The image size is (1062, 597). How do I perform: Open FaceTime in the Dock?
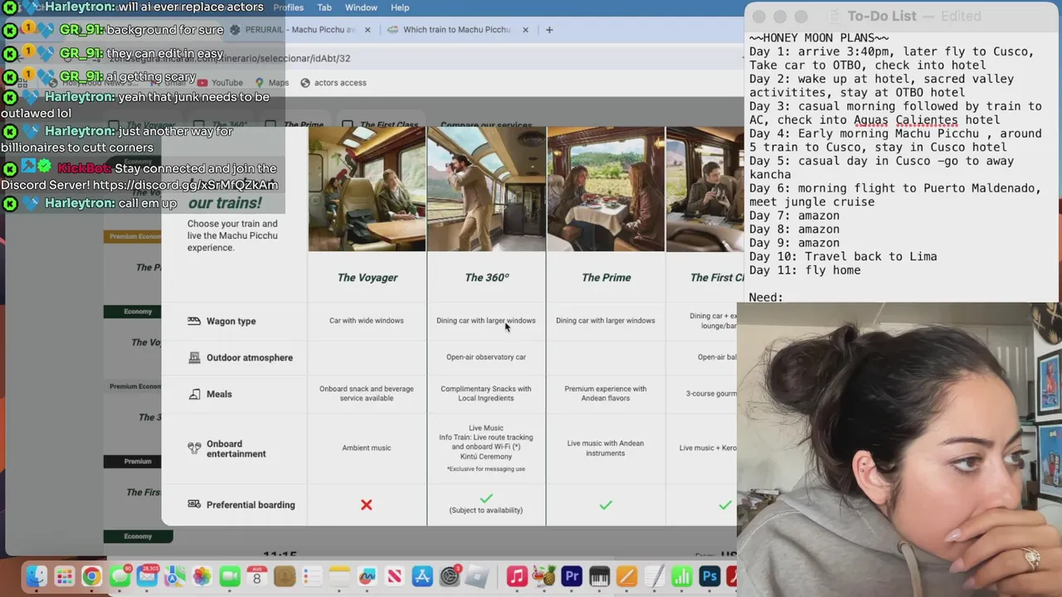click(x=230, y=576)
